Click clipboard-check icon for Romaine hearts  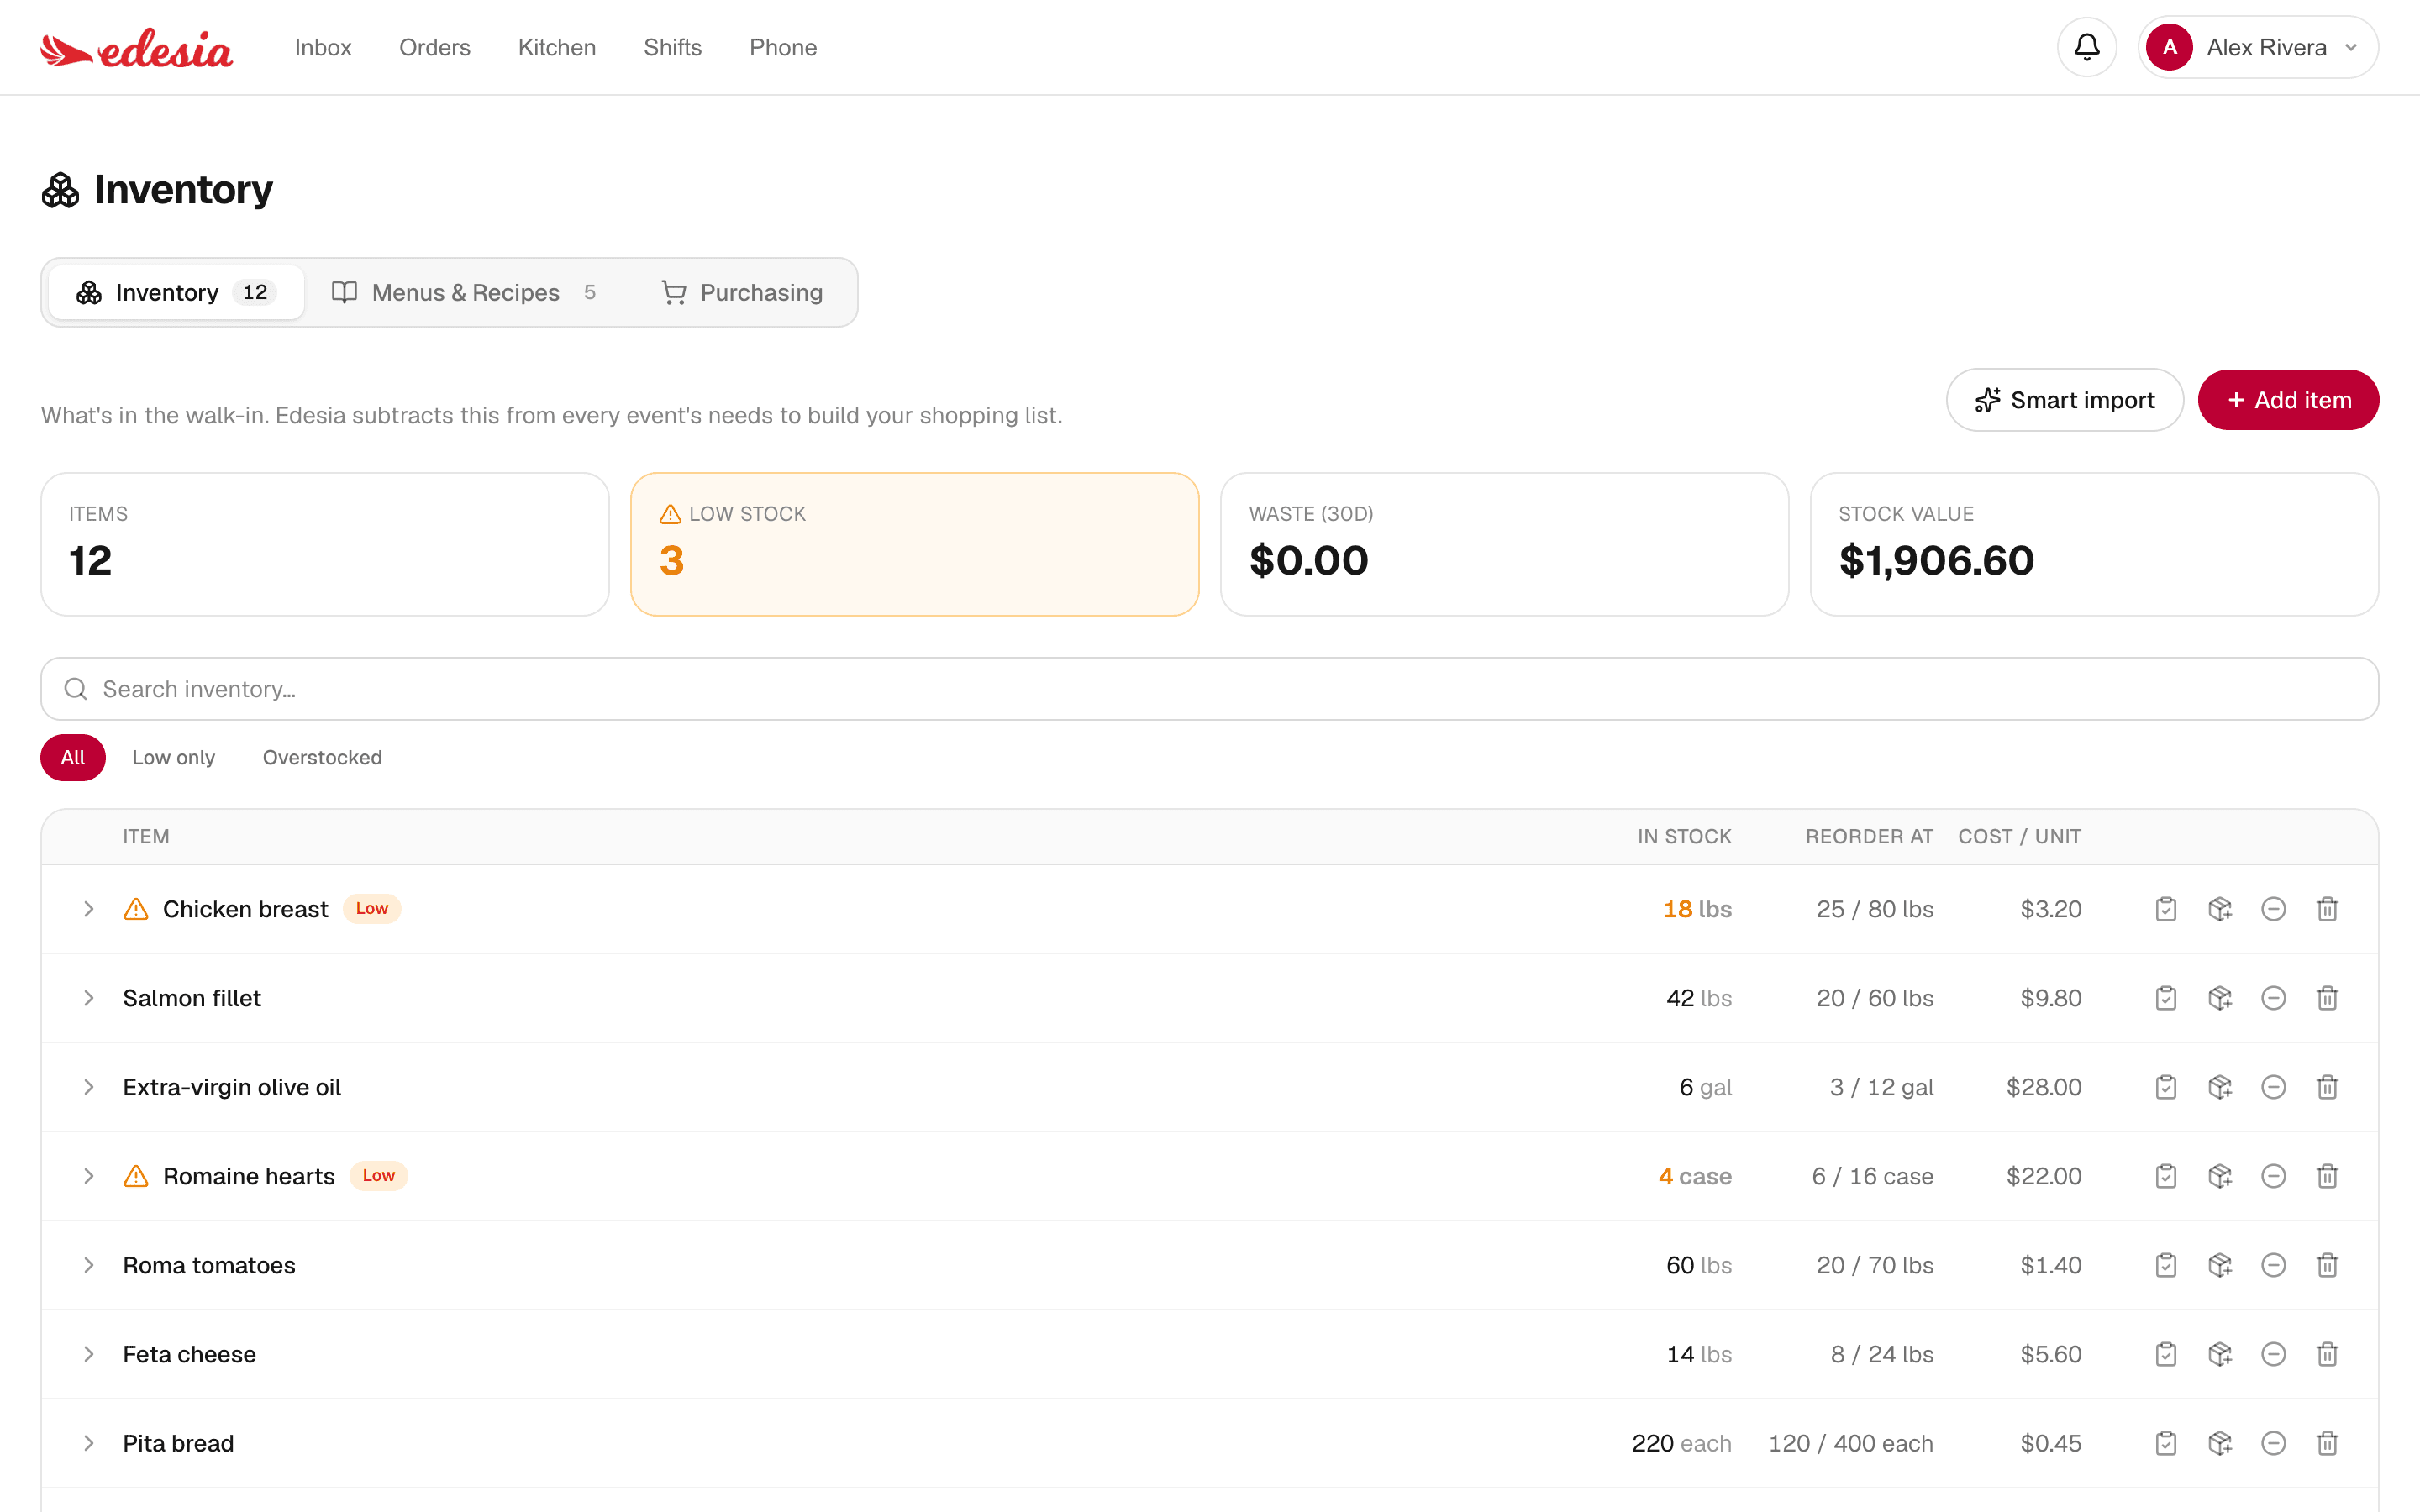click(2166, 1176)
